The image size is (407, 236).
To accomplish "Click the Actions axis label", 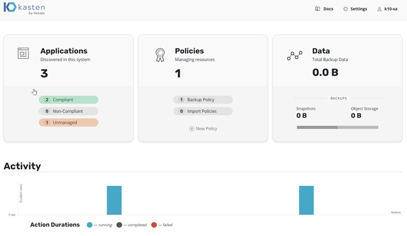I will 396,212.
